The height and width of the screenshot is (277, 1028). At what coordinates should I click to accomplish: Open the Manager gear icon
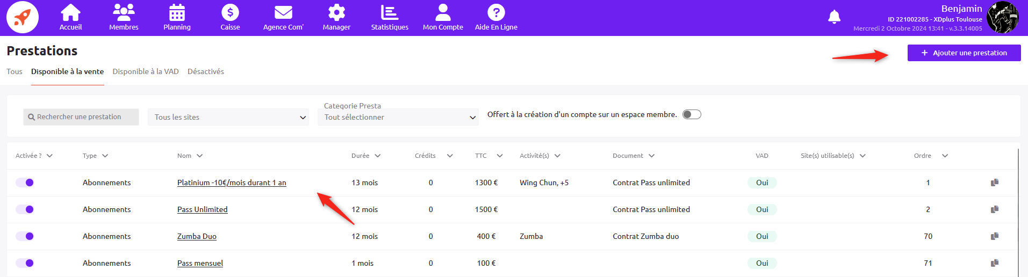pos(336,13)
